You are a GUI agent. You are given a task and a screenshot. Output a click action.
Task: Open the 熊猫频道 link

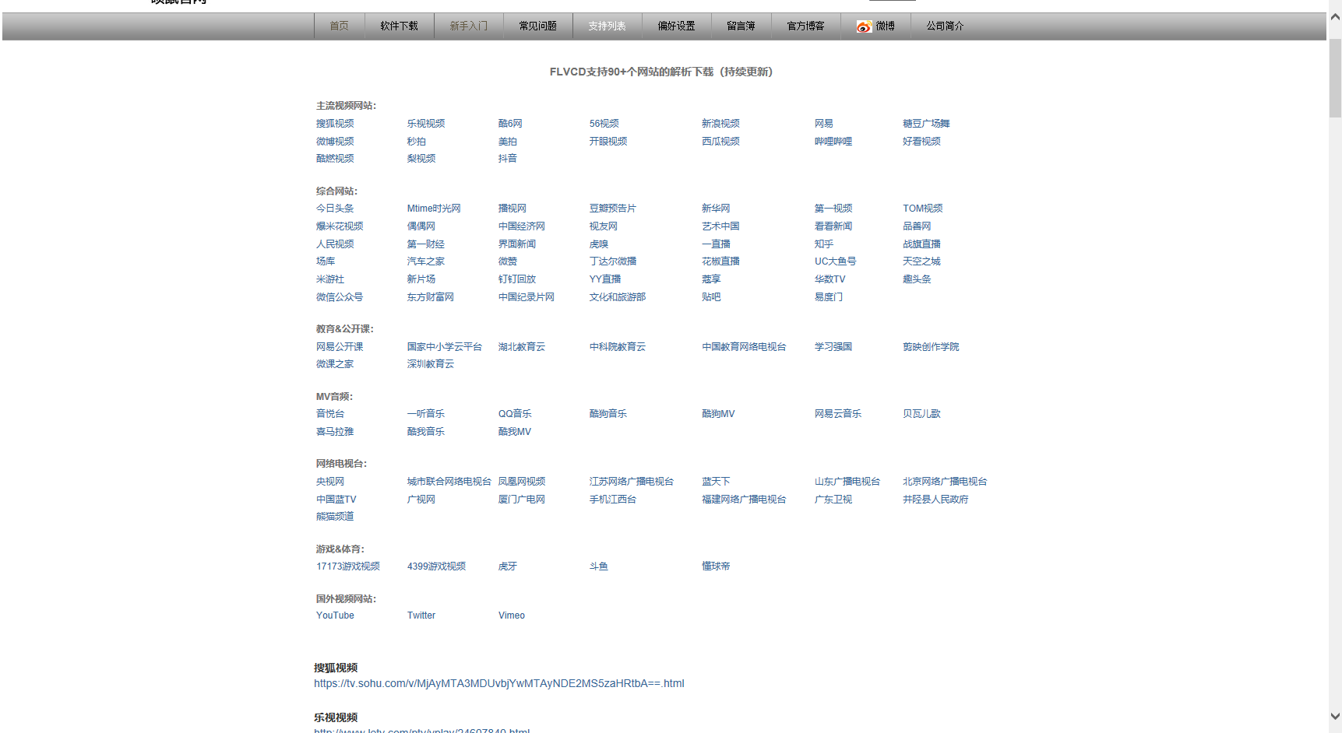[x=335, y=517]
